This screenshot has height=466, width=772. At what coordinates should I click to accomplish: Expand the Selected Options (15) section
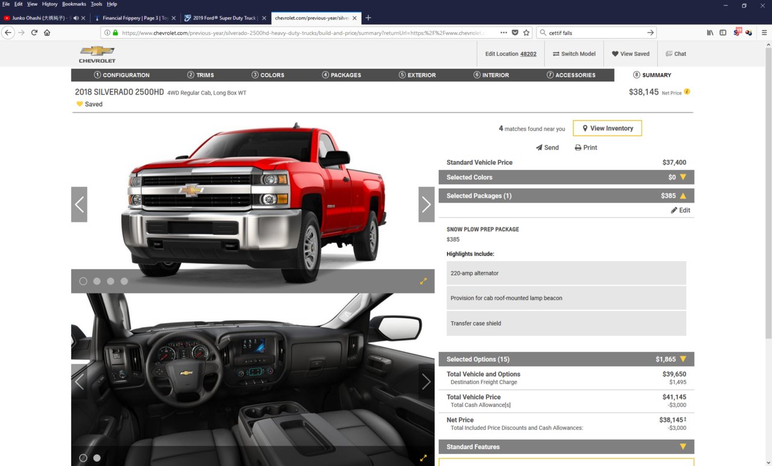point(566,359)
